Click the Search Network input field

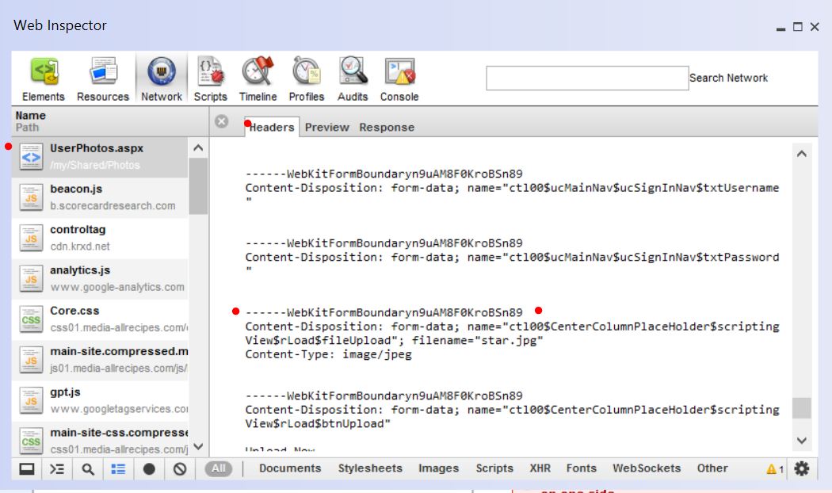(x=587, y=78)
